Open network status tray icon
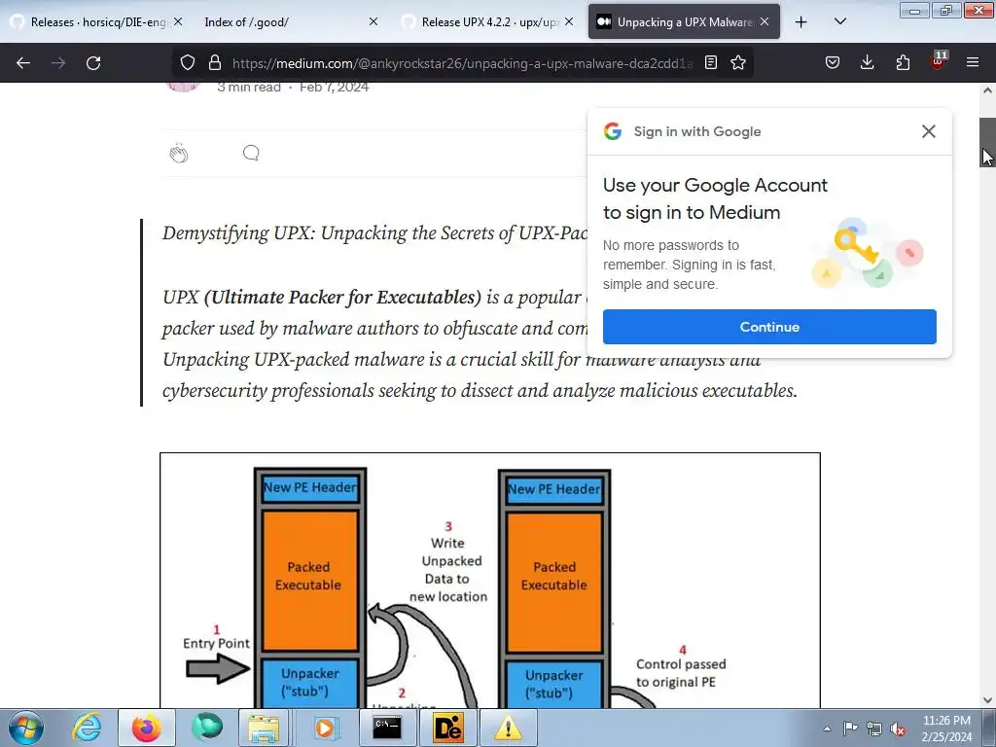This screenshot has width=996, height=747. [x=874, y=729]
